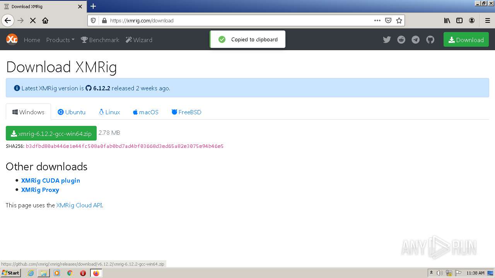This screenshot has height=278, width=495.
Task: Switch to the FreeBSD tab
Action: click(186, 112)
